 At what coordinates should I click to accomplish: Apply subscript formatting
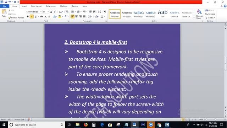click(45, 17)
